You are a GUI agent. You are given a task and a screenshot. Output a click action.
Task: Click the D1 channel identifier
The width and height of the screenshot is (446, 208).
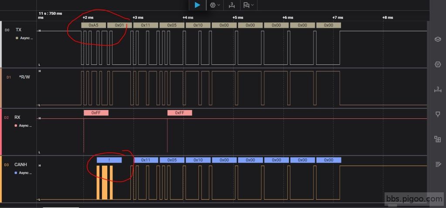9,77
